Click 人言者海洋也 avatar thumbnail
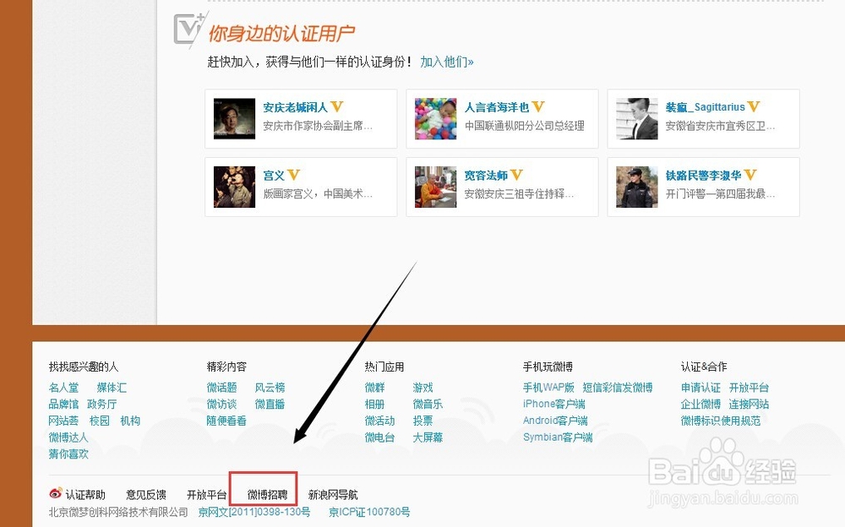This screenshot has height=527, width=845. pyautogui.click(x=435, y=118)
